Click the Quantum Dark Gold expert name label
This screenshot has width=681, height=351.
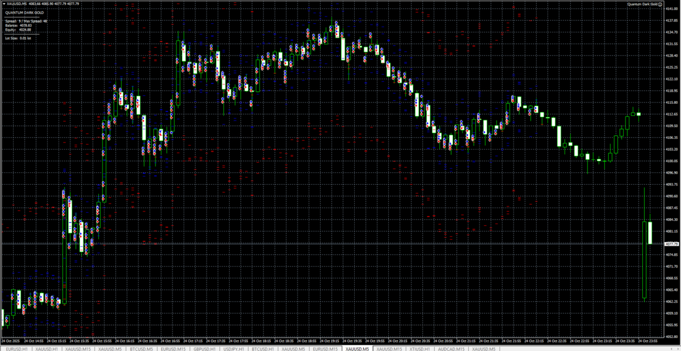click(642, 5)
